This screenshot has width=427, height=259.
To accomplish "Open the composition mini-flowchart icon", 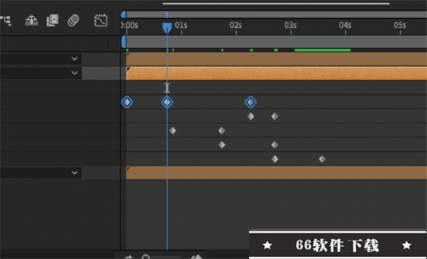I will pos(6,21).
